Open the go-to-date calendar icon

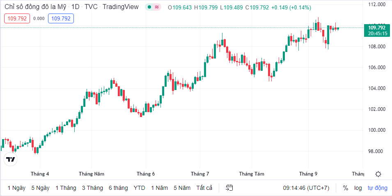(x=229, y=188)
